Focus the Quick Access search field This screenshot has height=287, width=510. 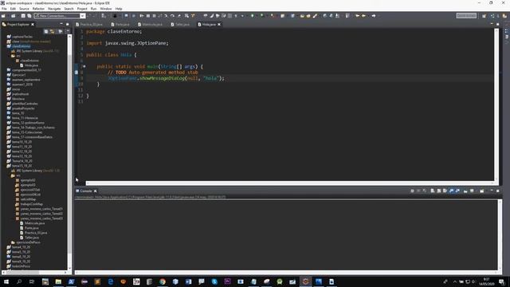(x=466, y=16)
